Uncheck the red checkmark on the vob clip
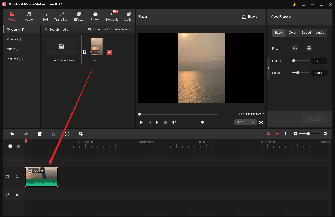This screenshot has height=217, width=335. 109,52
